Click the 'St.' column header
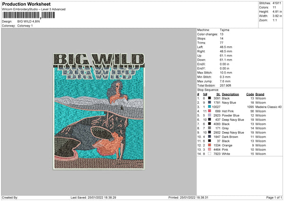This screenshot has width=284, height=201. [218, 94]
